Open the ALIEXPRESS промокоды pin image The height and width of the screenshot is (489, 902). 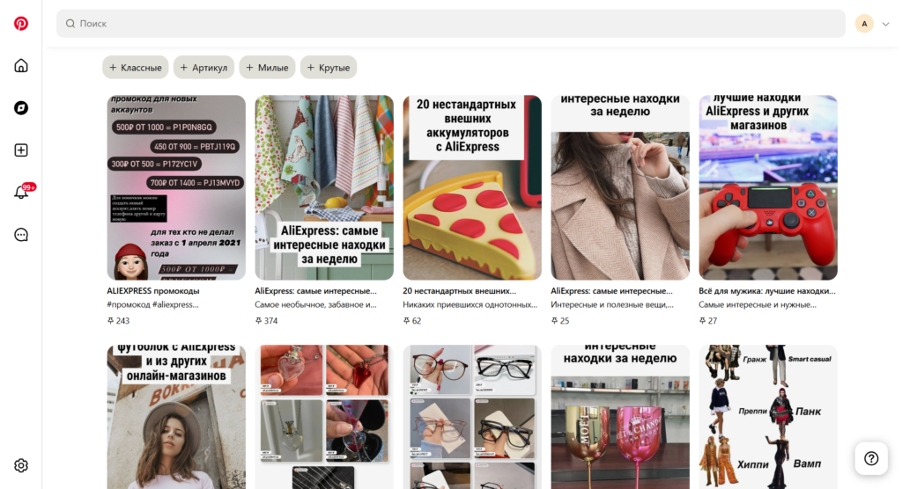tap(176, 187)
